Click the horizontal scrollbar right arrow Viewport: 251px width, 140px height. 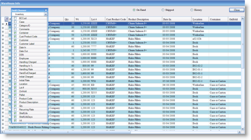(239, 132)
